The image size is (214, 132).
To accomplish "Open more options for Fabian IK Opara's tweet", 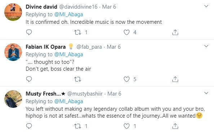I will coord(206,46).
